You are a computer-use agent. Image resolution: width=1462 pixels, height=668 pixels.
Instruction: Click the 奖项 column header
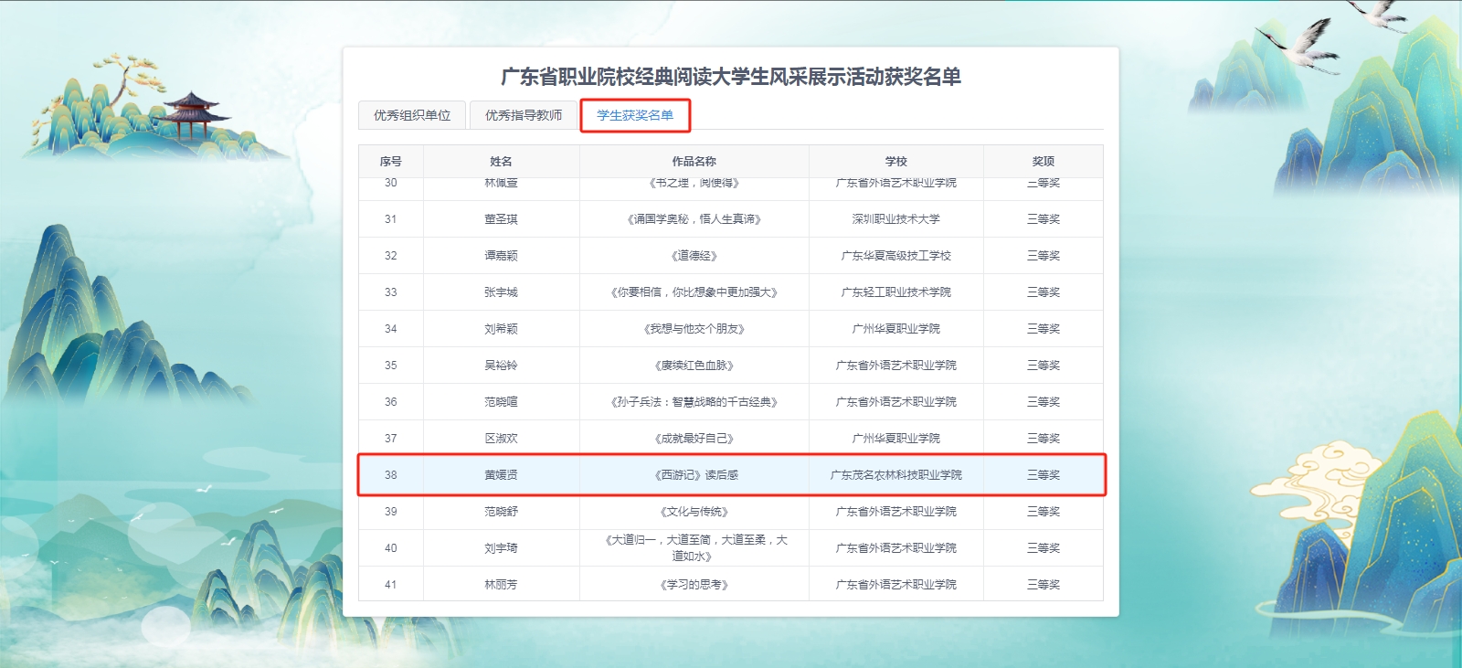(x=1044, y=161)
